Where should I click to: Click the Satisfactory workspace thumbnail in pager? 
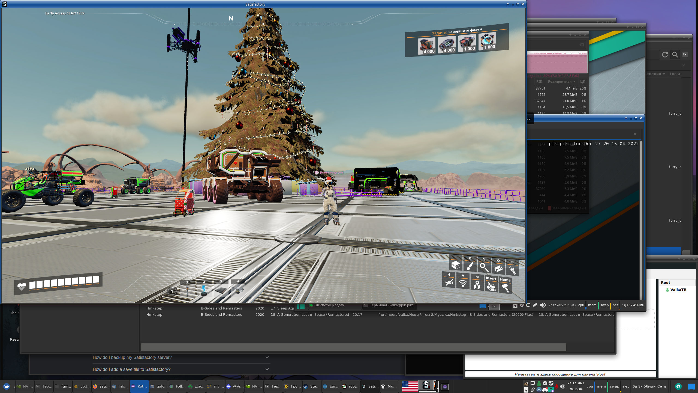click(x=426, y=385)
